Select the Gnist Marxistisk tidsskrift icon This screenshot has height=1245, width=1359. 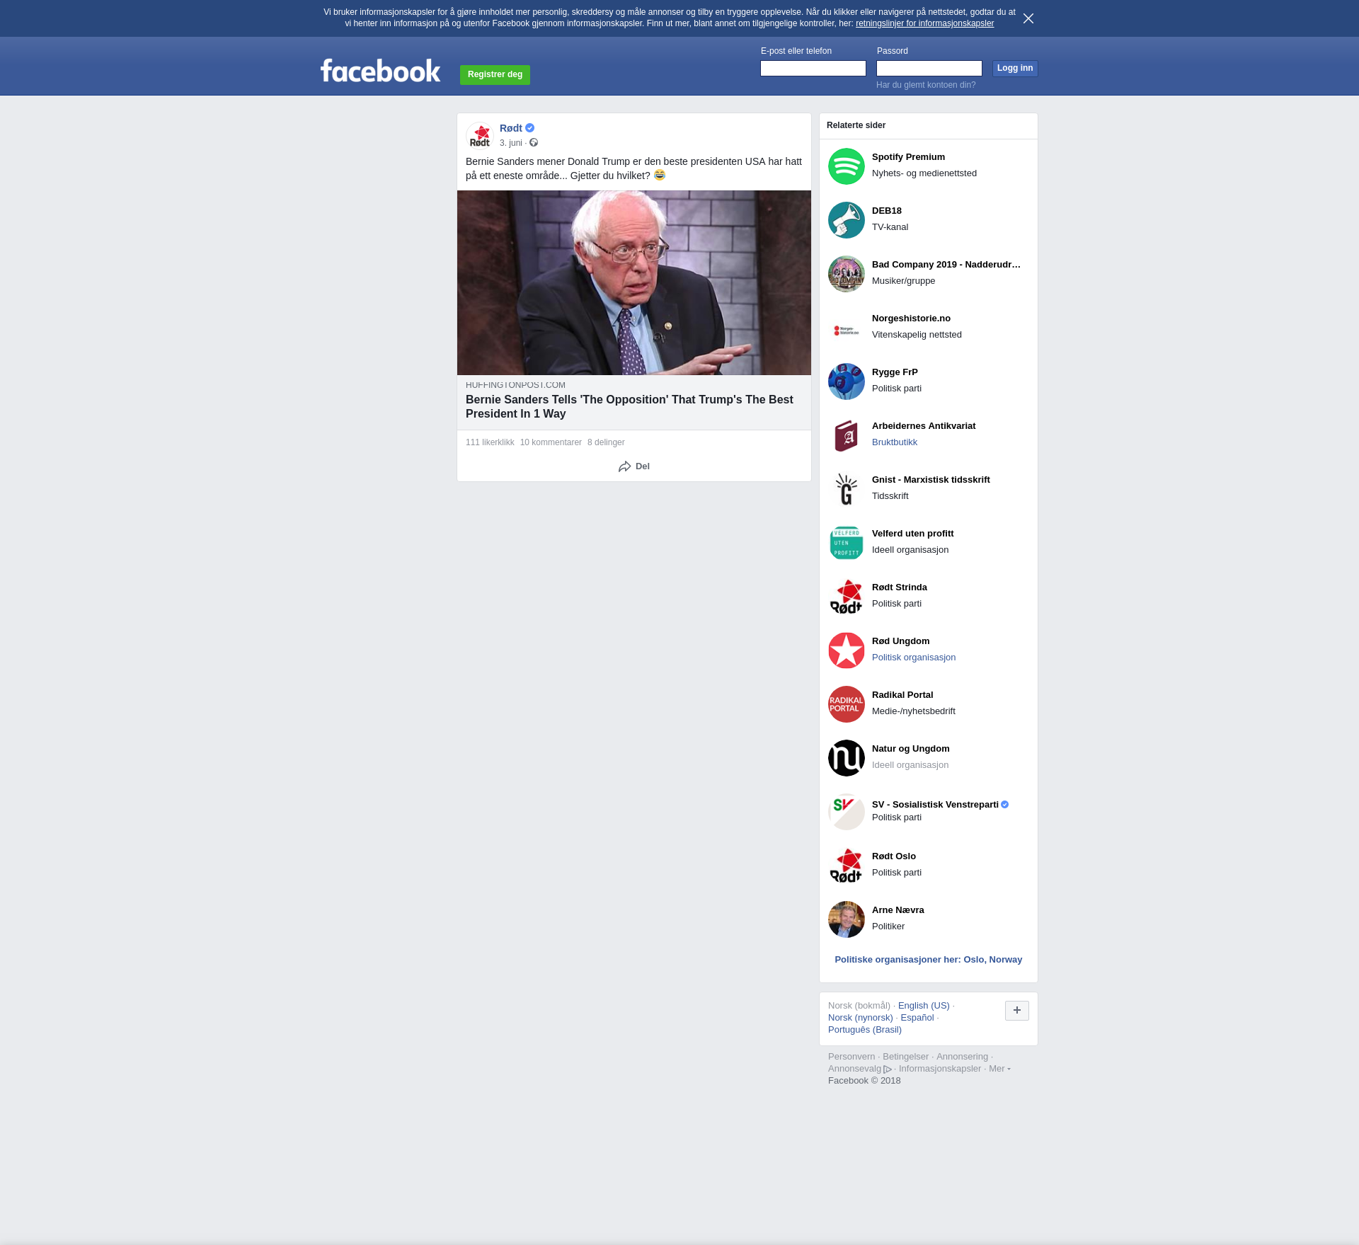pos(846,489)
